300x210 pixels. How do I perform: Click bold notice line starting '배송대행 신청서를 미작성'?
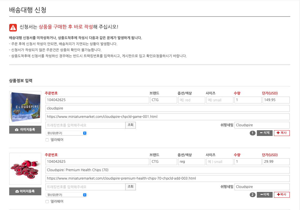(x=75, y=38)
